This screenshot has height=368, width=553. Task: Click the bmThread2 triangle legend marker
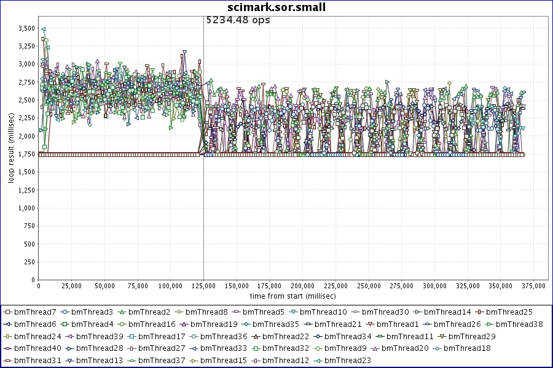[122, 312]
